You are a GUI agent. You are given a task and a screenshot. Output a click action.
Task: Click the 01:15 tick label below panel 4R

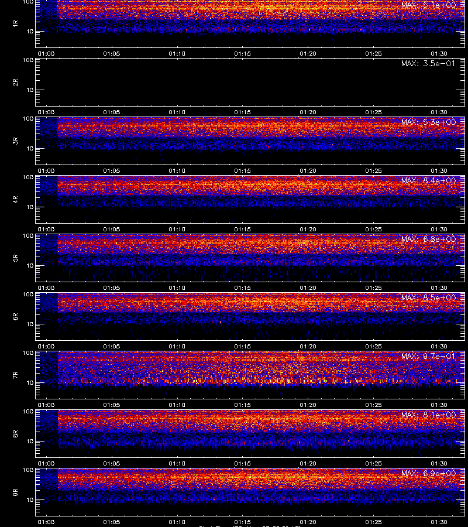(242, 229)
